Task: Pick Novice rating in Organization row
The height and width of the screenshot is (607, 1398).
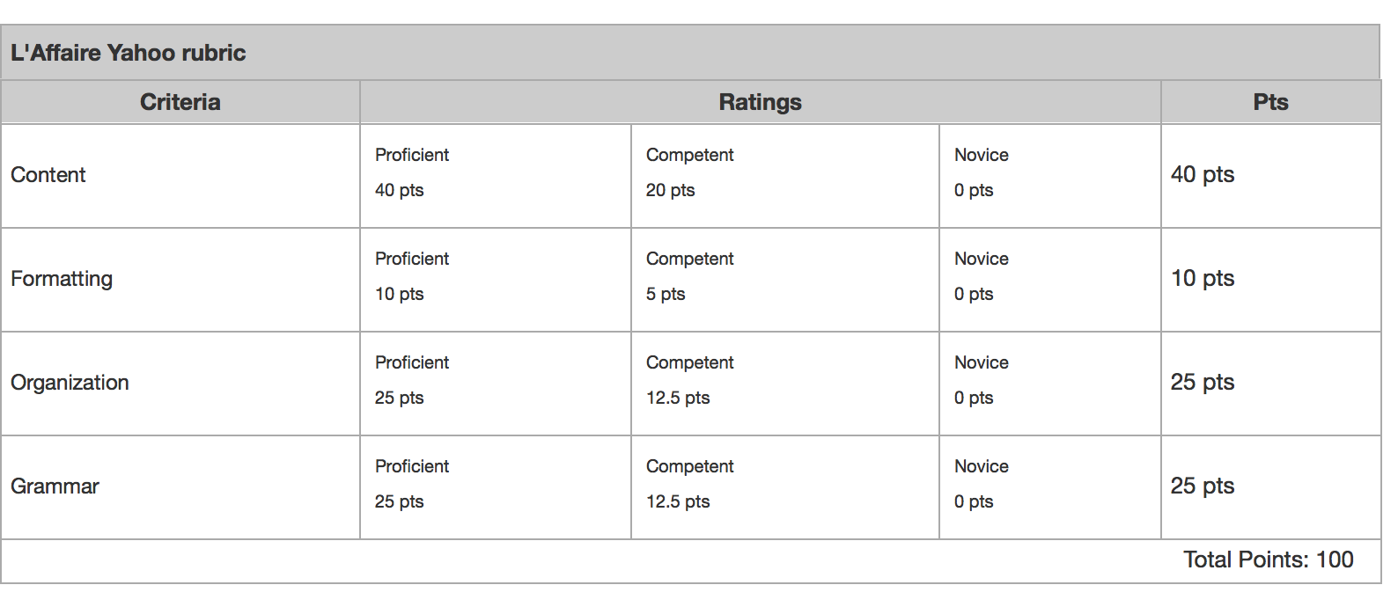Action: coord(1049,382)
